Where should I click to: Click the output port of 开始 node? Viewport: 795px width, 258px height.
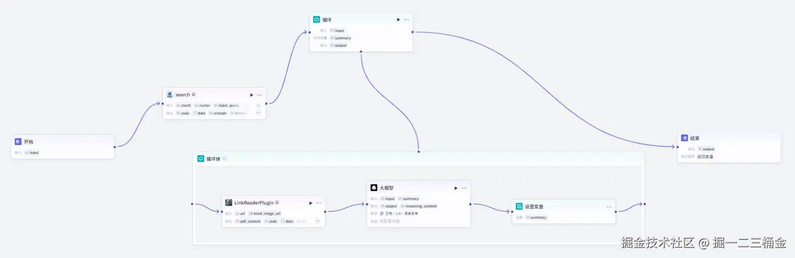(115, 146)
